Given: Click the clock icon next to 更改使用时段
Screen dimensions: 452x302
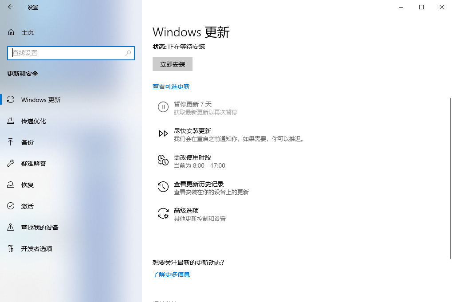Looking at the screenshot, I should 163,161.
